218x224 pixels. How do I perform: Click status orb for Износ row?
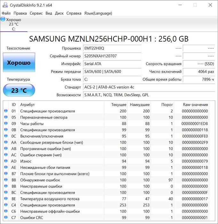coord(6,161)
